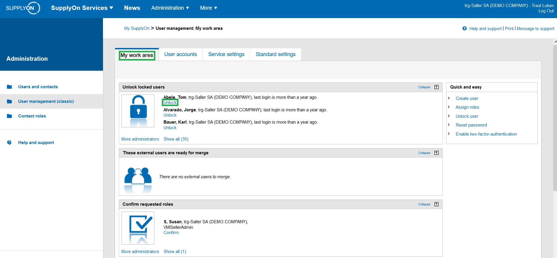557x258 pixels.
Task: Open Users and contacts in sidebar
Action: click(38, 87)
